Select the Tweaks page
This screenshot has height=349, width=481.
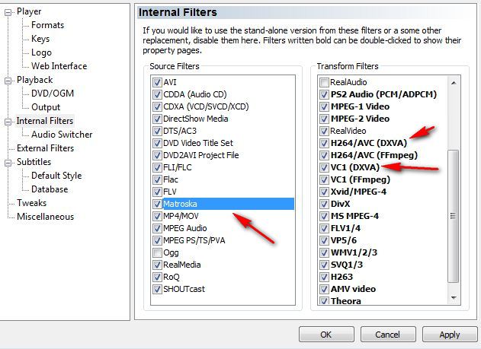pyautogui.click(x=31, y=203)
